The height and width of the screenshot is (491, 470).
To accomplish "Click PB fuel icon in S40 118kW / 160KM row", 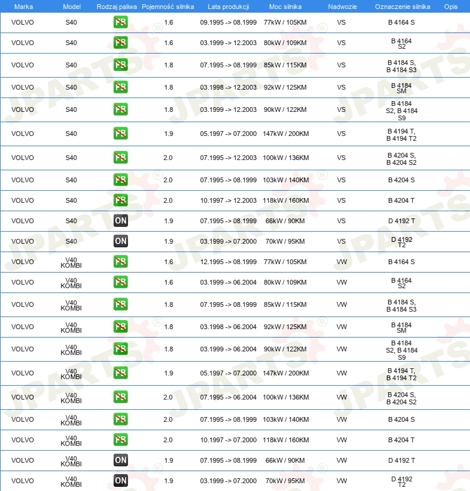I will [x=121, y=200].
